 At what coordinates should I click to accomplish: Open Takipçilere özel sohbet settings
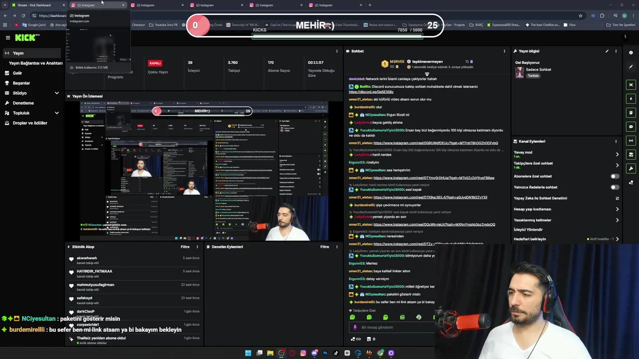pos(566,165)
